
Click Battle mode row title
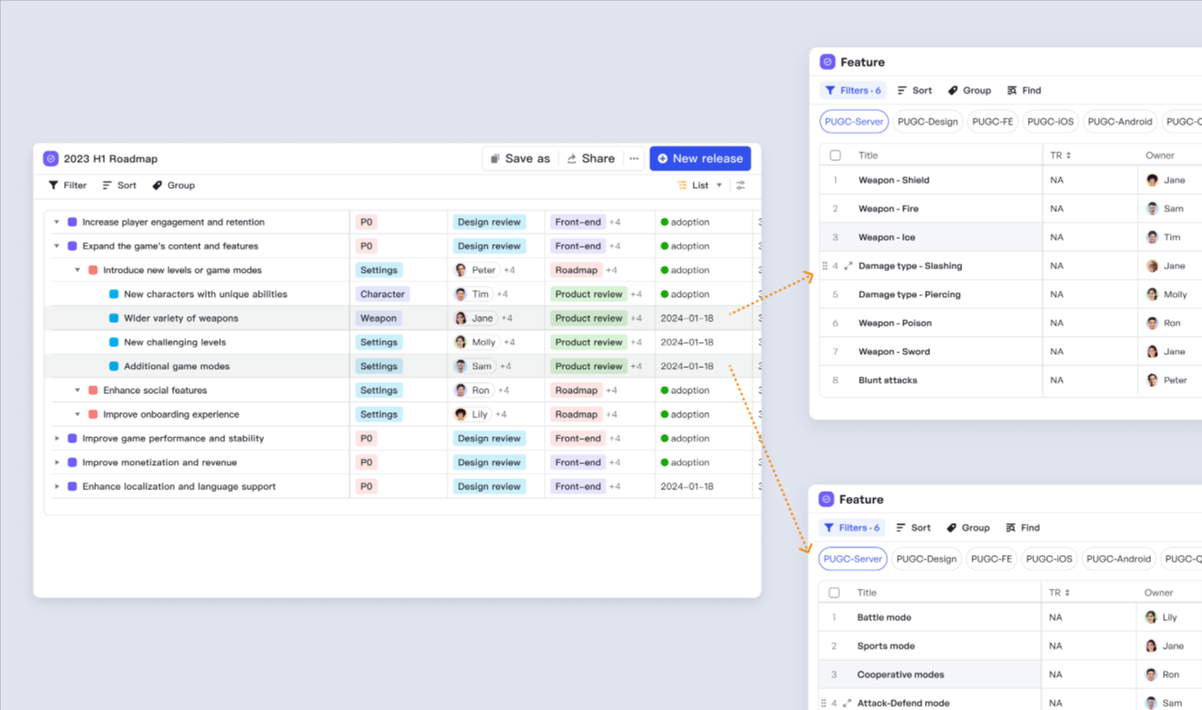(x=884, y=617)
